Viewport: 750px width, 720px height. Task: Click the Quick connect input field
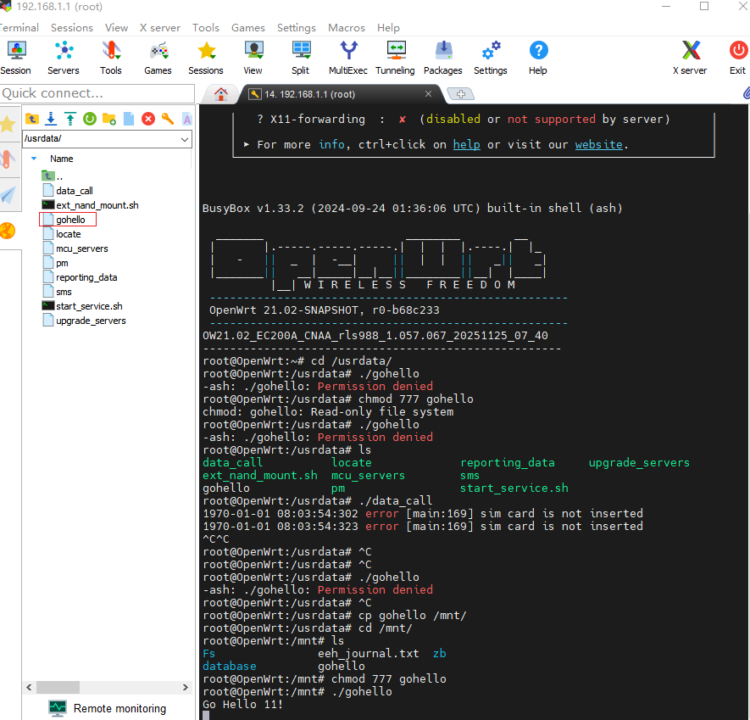[97, 93]
